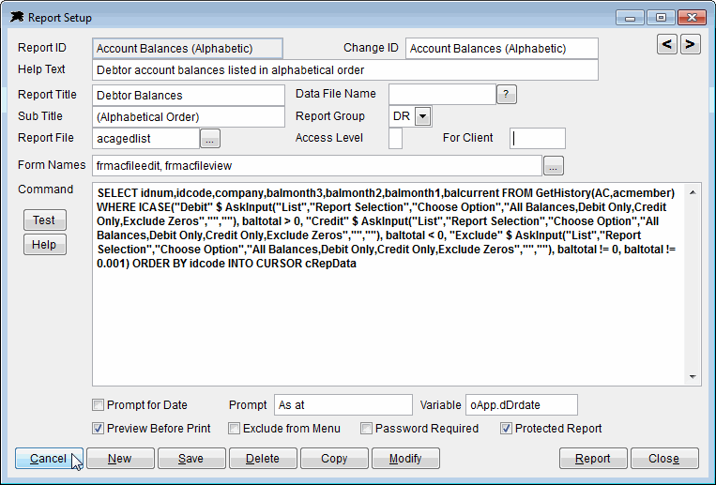The width and height of the screenshot is (716, 485).
Task: Click the Cancel button
Action: pyautogui.click(x=49, y=459)
